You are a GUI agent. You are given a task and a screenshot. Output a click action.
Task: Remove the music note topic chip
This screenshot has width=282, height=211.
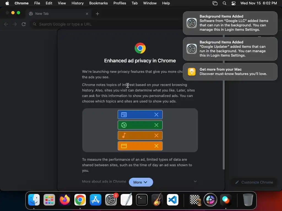click(x=156, y=135)
